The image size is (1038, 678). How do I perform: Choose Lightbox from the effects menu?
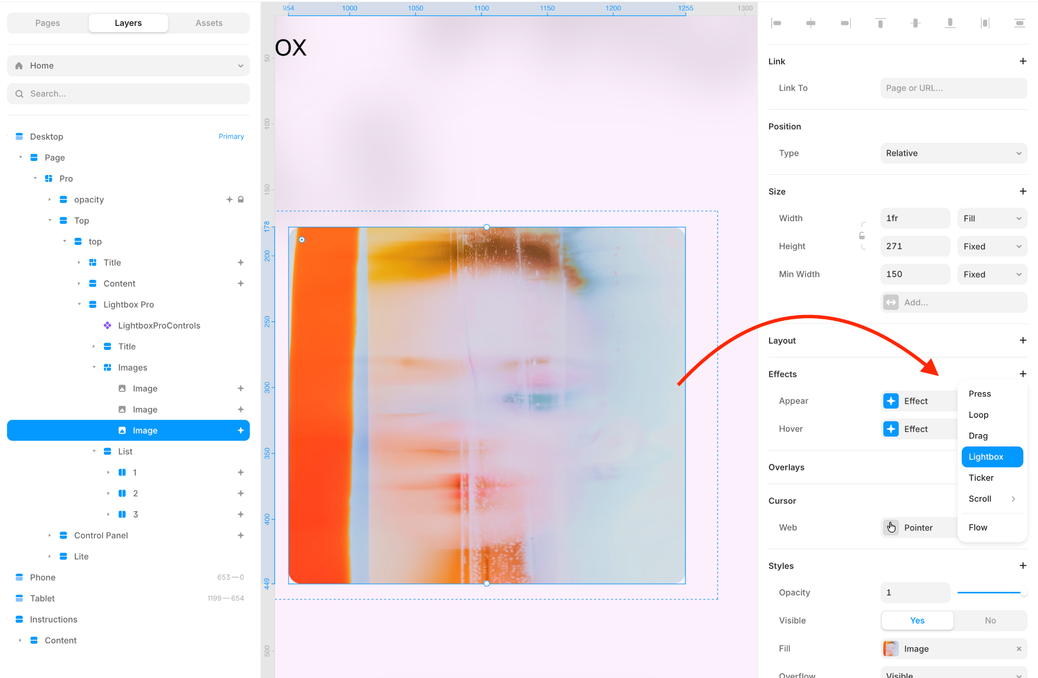(x=991, y=457)
